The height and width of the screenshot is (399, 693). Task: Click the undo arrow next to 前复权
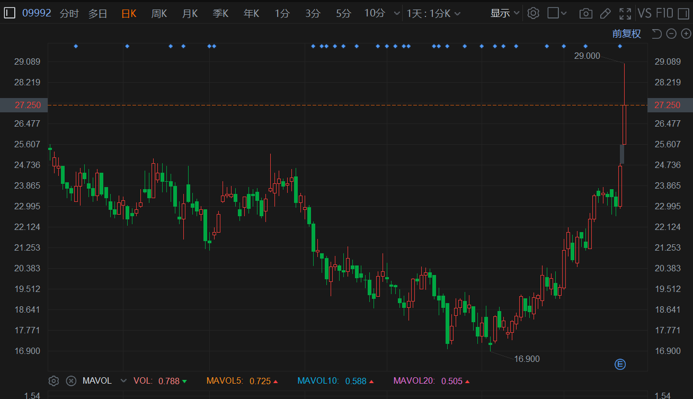(x=656, y=34)
